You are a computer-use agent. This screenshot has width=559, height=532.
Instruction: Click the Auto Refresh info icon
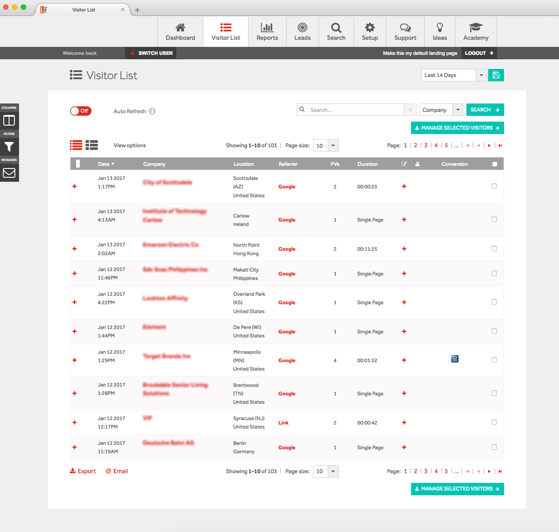(x=152, y=111)
